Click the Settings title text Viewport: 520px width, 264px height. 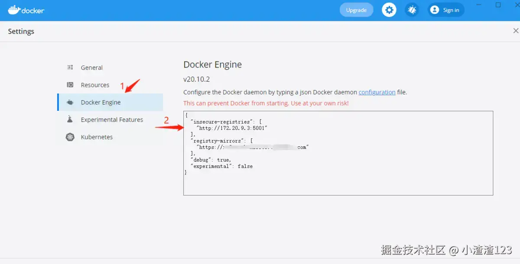(x=21, y=31)
